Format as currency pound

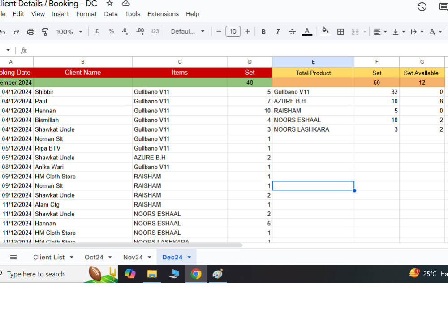click(97, 31)
